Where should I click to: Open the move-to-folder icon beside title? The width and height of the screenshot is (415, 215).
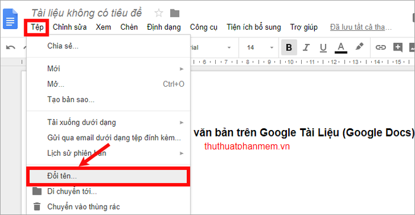[175, 13]
